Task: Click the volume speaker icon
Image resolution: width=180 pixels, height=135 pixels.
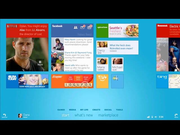Action: [156, 117]
